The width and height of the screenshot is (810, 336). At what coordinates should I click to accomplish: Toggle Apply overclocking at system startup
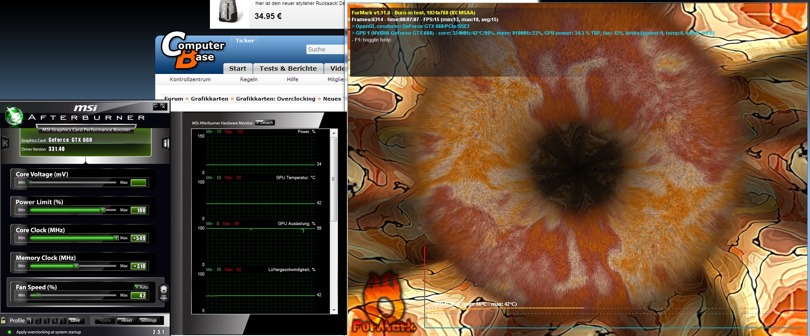tap(9, 332)
